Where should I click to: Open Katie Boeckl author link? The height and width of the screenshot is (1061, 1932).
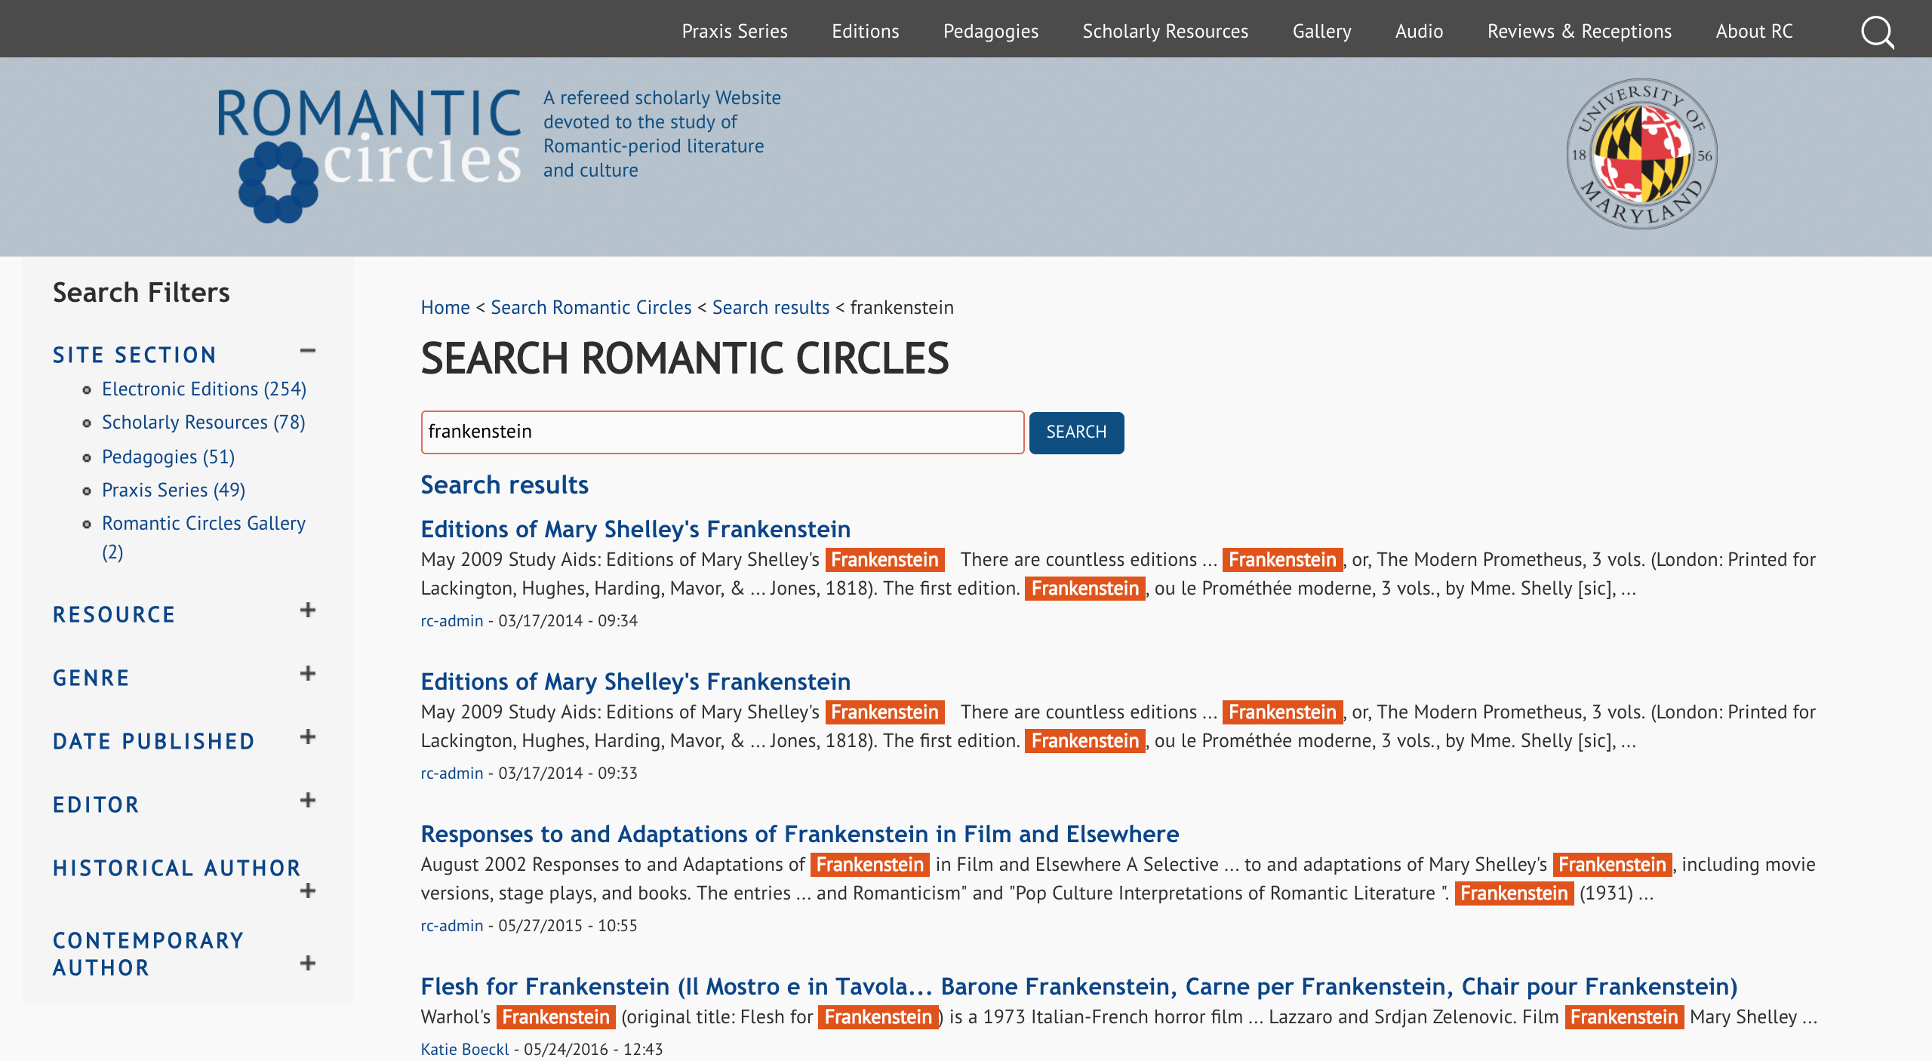click(465, 1050)
